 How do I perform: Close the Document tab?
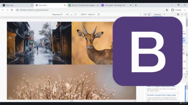[65, 5]
